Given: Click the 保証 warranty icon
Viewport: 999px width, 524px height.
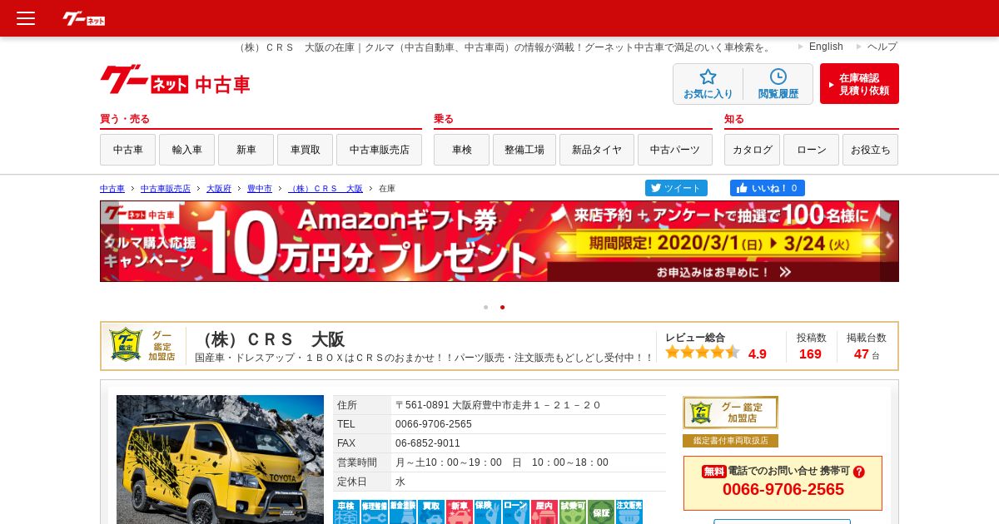Looking at the screenshot, I should point(601,512).
